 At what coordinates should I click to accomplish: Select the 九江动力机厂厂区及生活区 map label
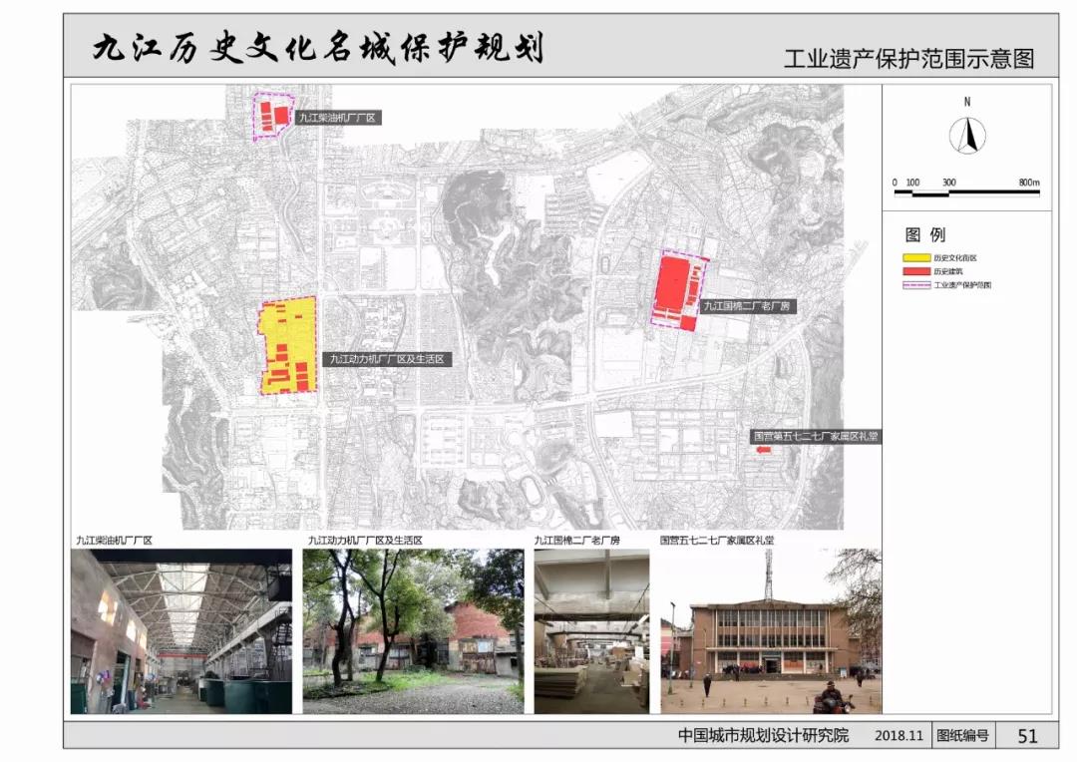pyautogui.click(x=387, y=359)
